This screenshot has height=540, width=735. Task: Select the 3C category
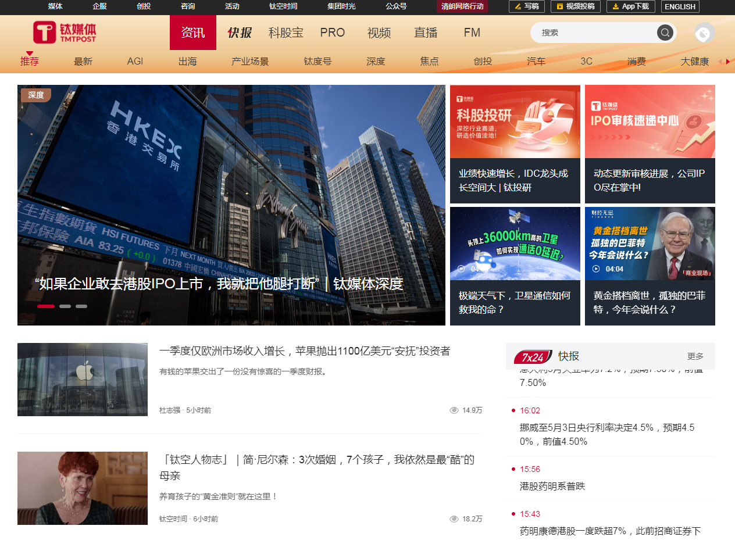[x=586, y=61]
